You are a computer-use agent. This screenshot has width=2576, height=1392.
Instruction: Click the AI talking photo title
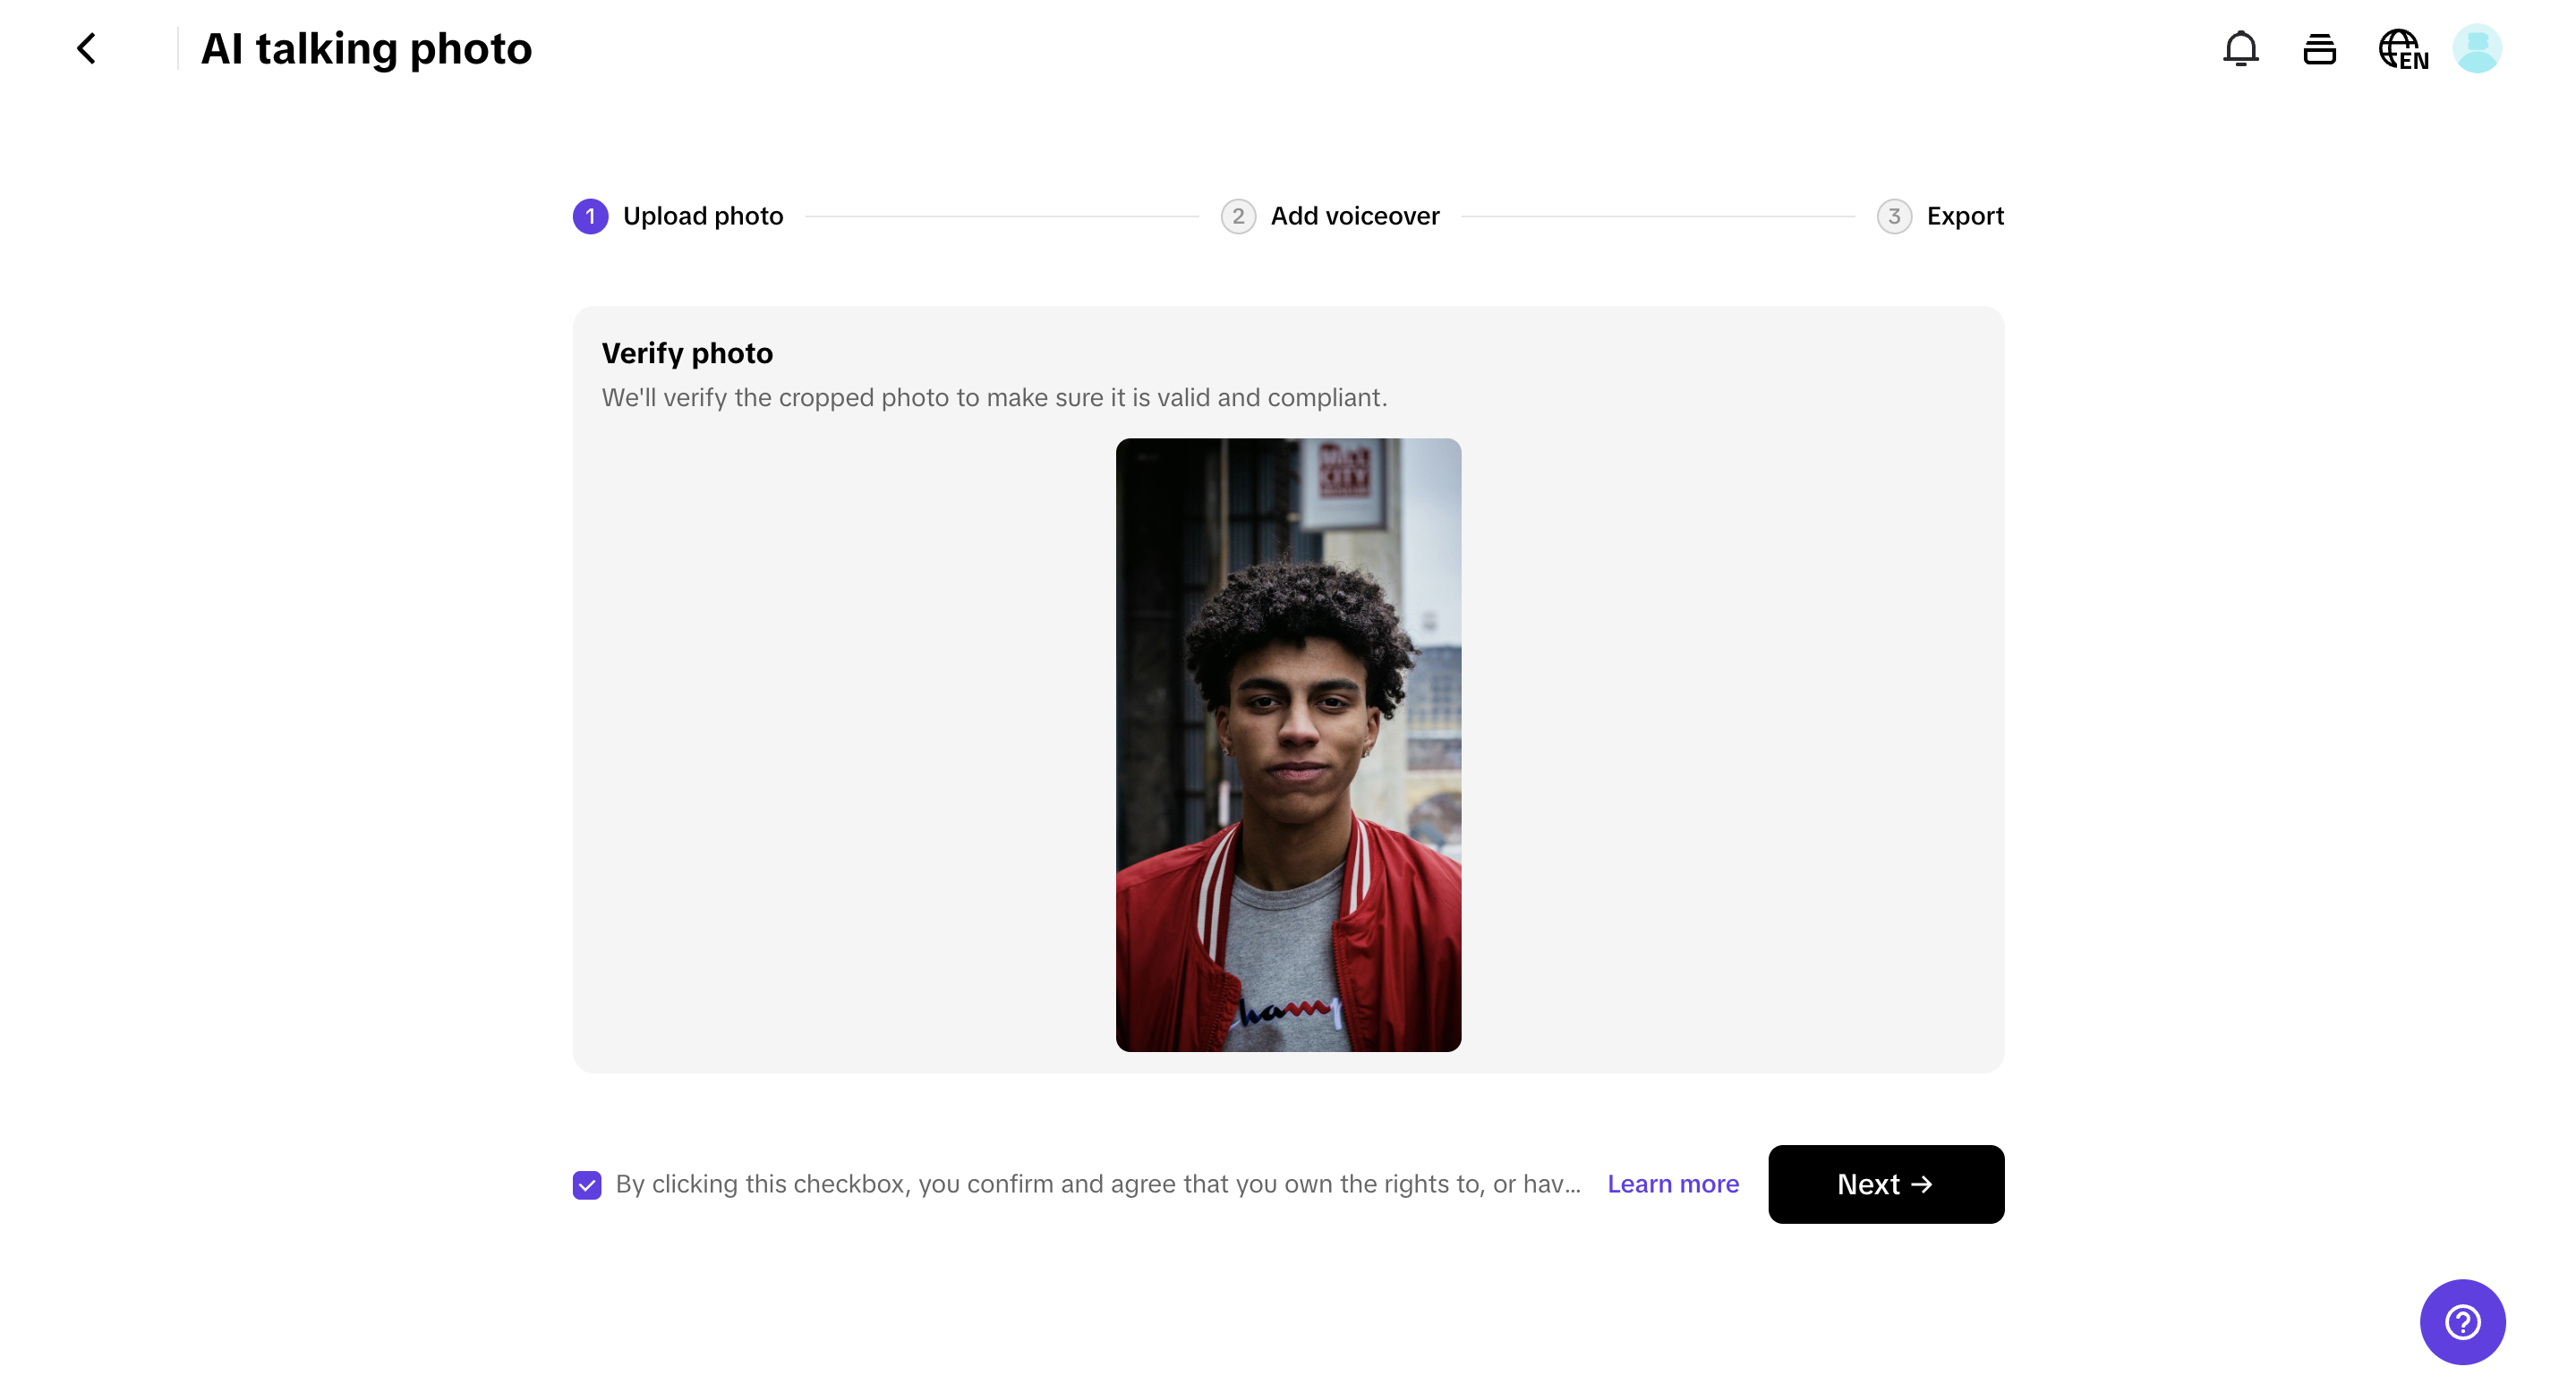click(366, 48)
